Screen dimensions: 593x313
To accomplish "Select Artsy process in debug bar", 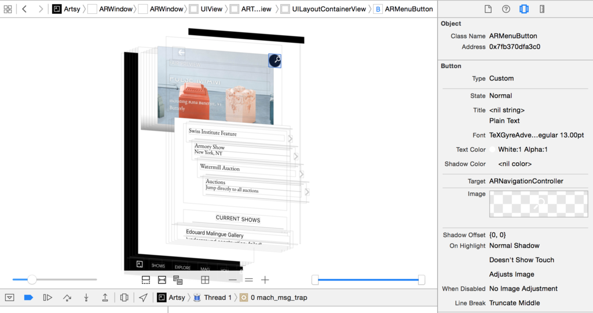I will coord(171,297).
